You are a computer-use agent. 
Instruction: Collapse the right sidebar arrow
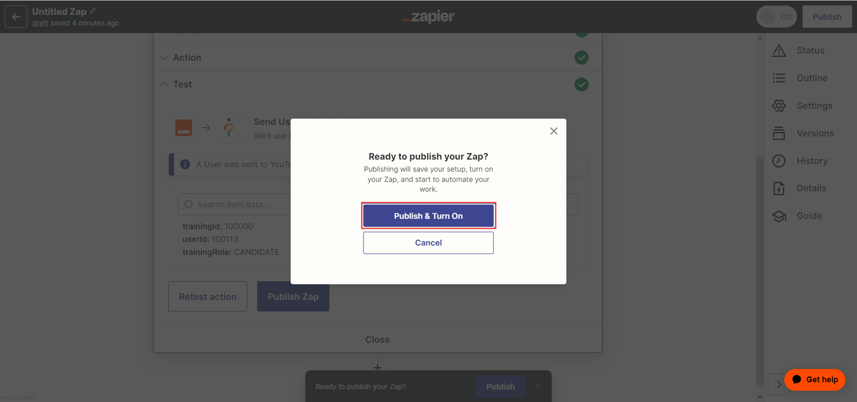click(778, 384)
